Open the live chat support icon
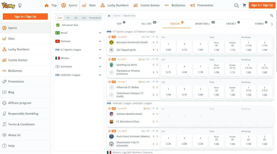 click(236, 5)
